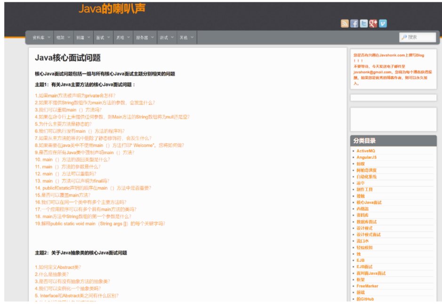The height and width of the screenshot is (304, 442).
Task: Open the FreeMarker category link
Action: (x=367, y=286)
